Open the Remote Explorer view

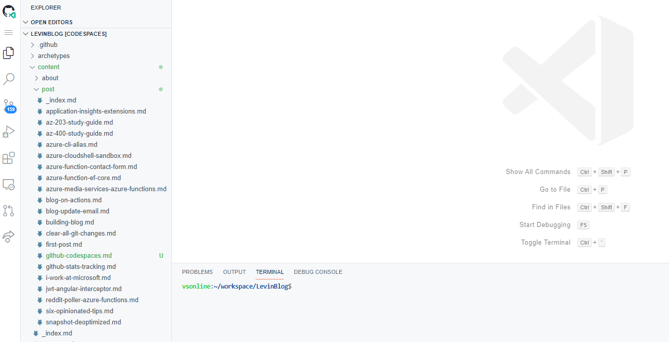9,185
